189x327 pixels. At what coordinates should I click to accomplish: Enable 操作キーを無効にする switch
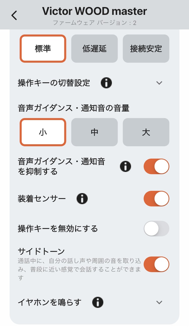(156, 229)
